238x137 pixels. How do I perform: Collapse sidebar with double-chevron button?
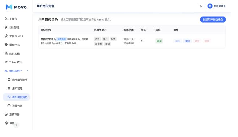tap(16, 125)
